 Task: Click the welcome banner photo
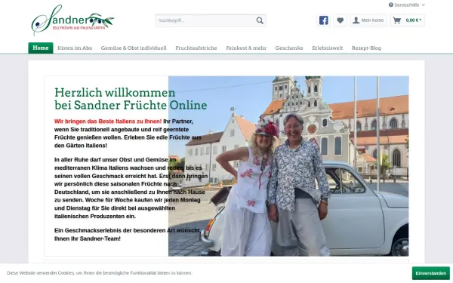[288, 166]
